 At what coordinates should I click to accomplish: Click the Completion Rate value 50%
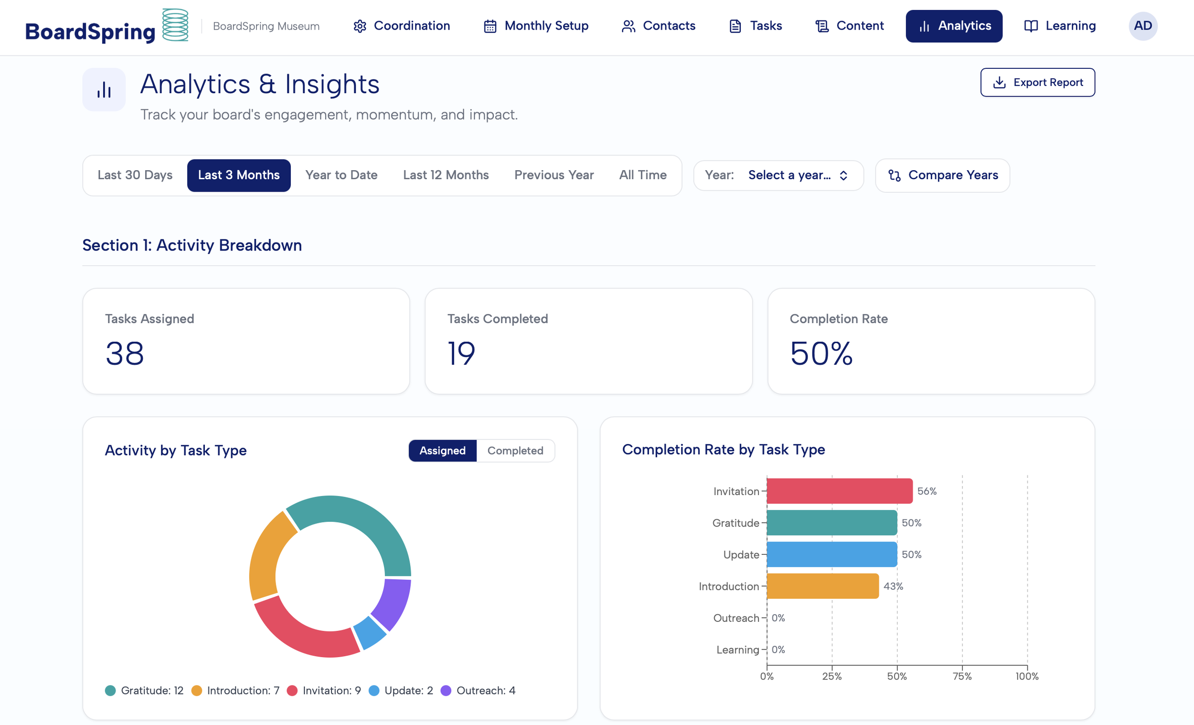[821, 353]
